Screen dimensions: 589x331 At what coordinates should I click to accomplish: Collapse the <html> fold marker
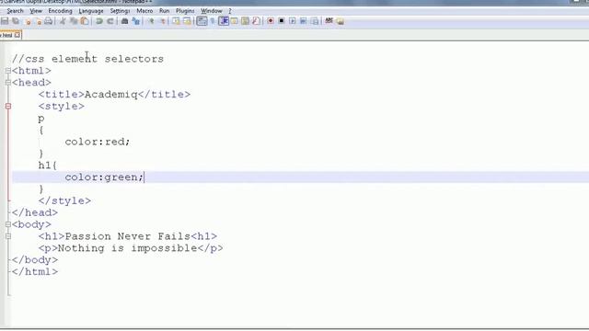point(8,71)
